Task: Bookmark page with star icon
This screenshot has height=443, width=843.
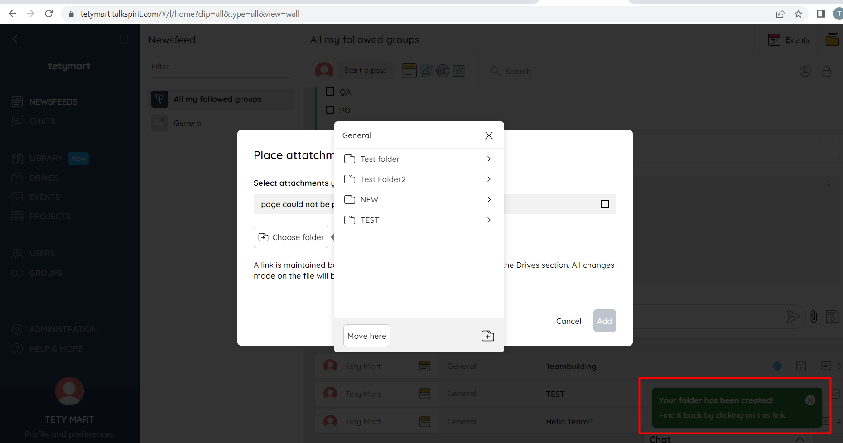Action: click(798, 14)
